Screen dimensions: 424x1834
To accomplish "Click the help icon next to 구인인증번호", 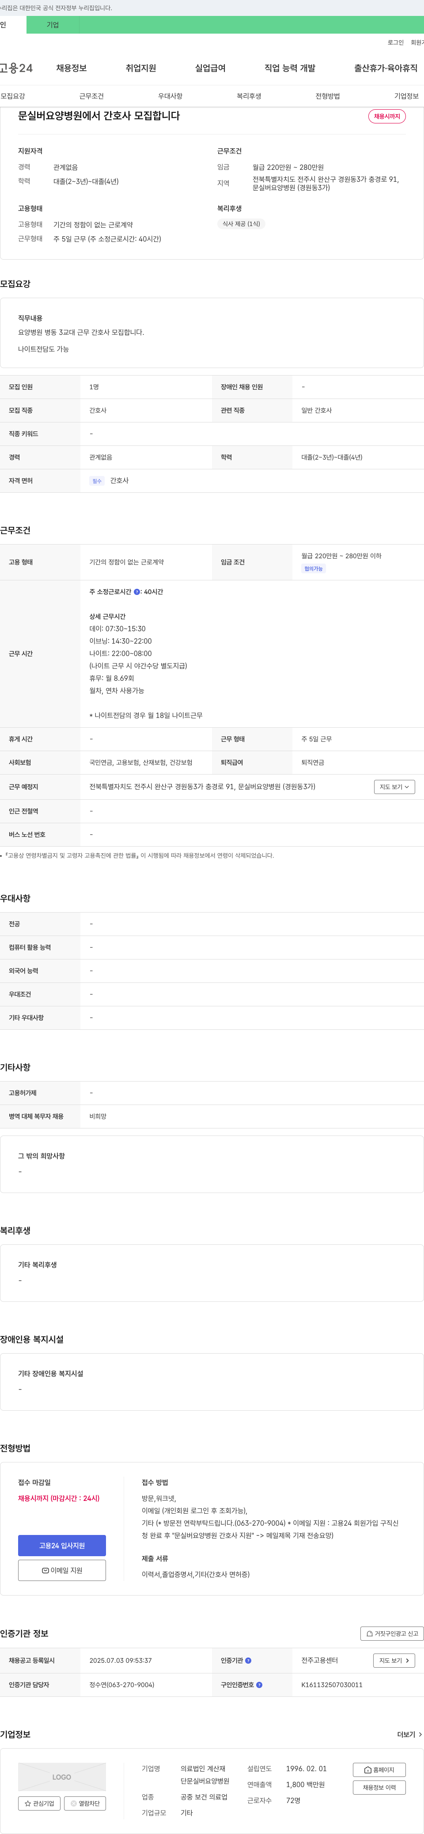I will 259,1684.
